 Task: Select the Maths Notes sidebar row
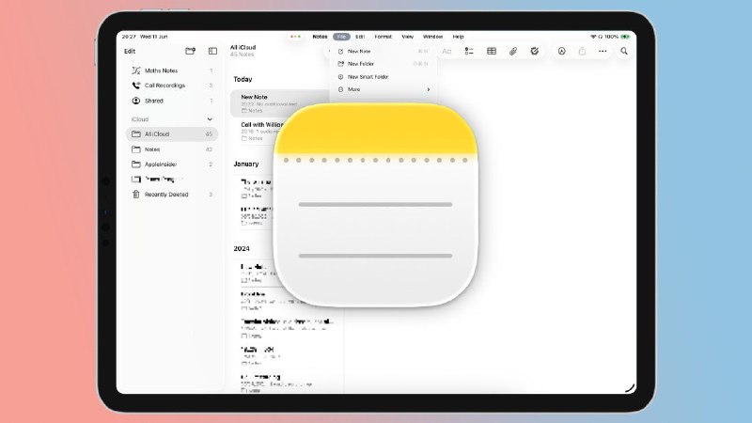pos(172,70)
